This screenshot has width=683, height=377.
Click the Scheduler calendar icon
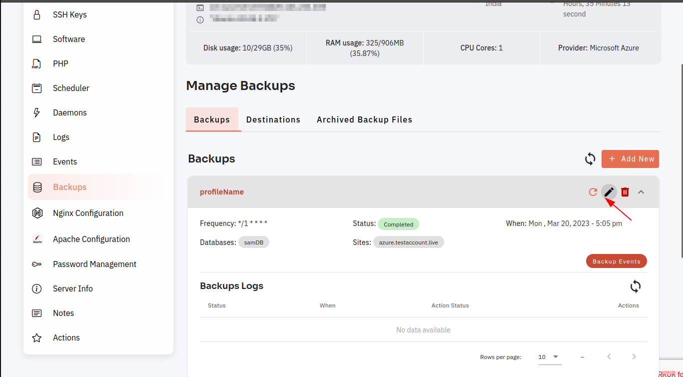point(36,88)
